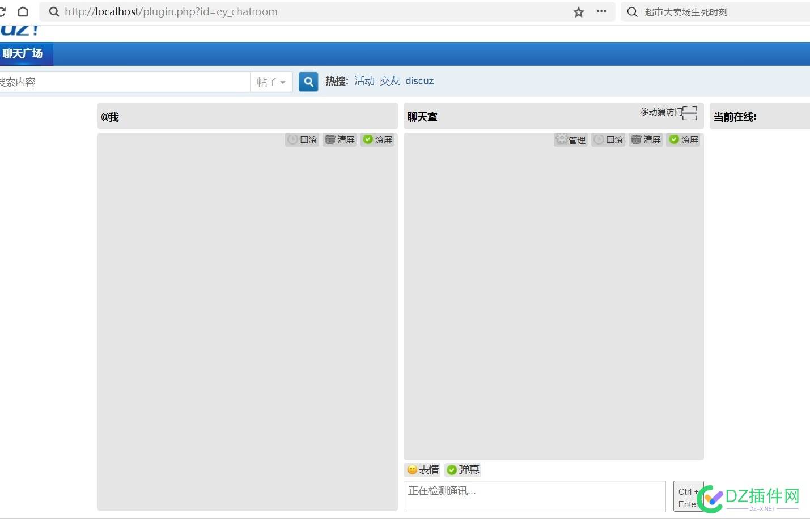The height and width of the screenshot is (522, 810).
Task: Click the browser home icon
Action: (x=23, y=11)
